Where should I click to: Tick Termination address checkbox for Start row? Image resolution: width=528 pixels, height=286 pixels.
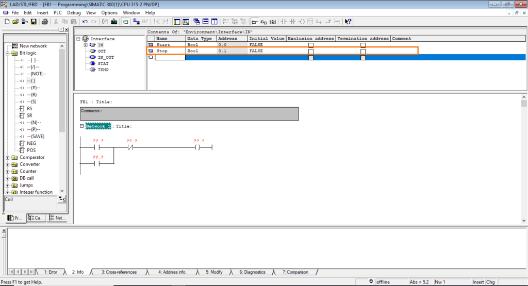(x=362, y=45)
